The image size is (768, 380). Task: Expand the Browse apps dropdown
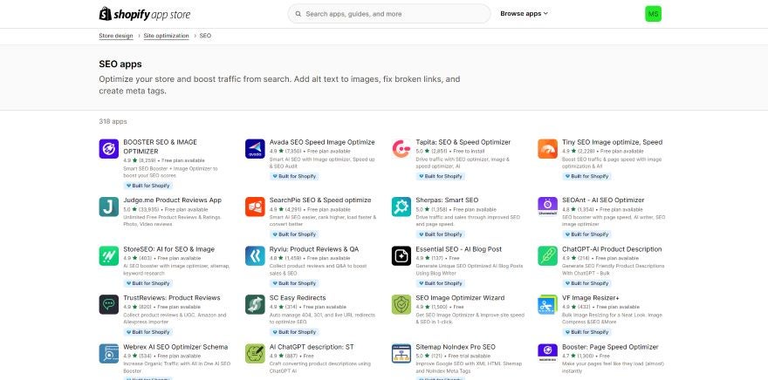coord(524,14)
